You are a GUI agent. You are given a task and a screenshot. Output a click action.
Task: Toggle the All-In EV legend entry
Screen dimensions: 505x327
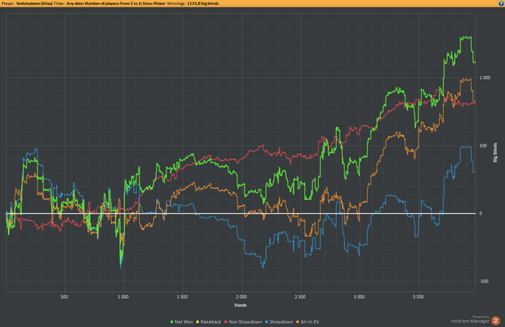pos(307,322)
